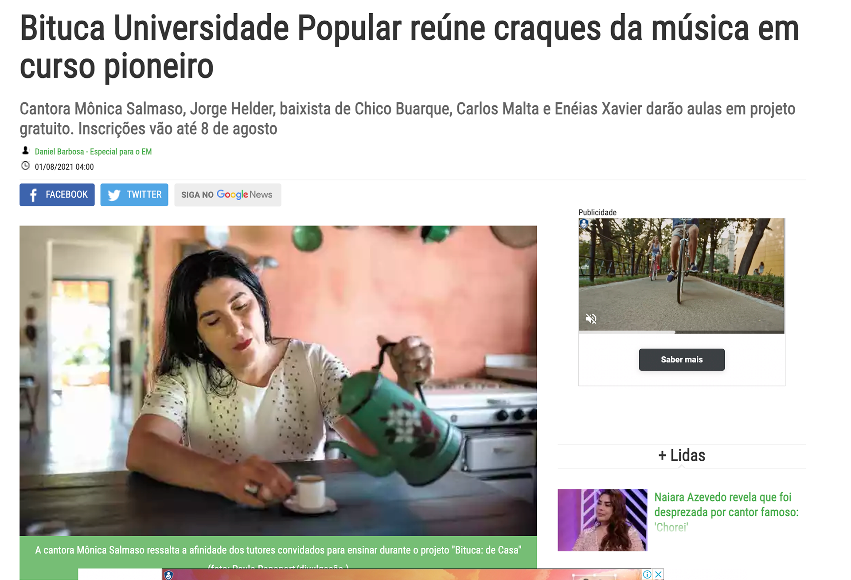Share article via Facebook button

[x=57, y=195]
